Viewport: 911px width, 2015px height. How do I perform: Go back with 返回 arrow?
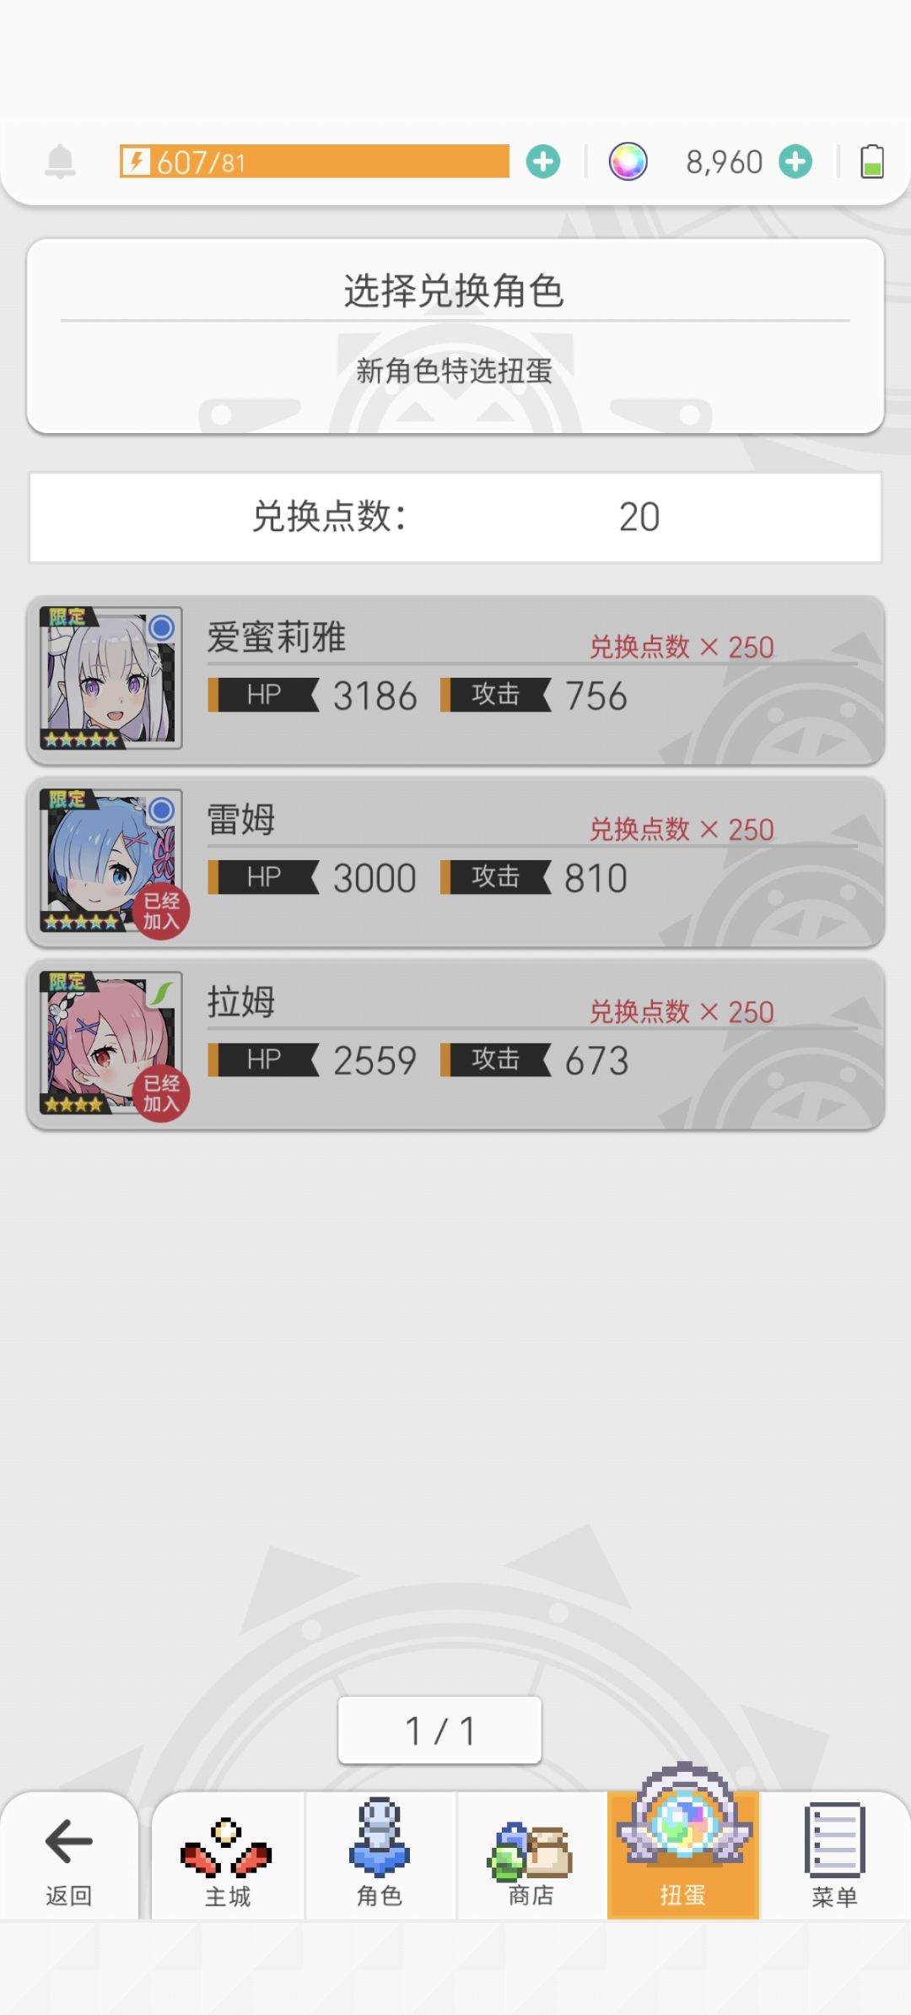pyautogui.click(x=68, y=1855)
